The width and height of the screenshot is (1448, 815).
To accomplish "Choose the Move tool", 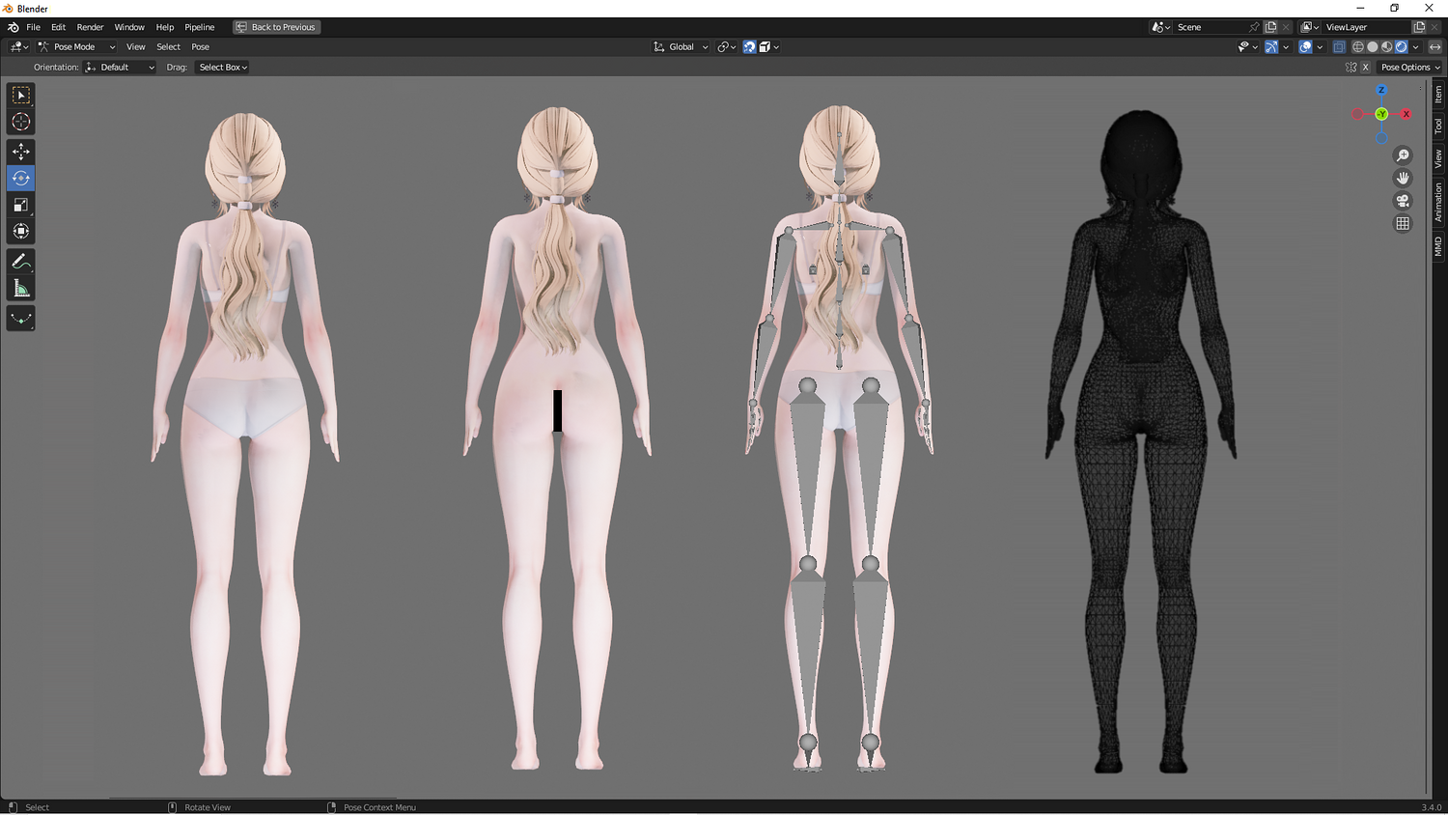I will (x=20, y=152).
